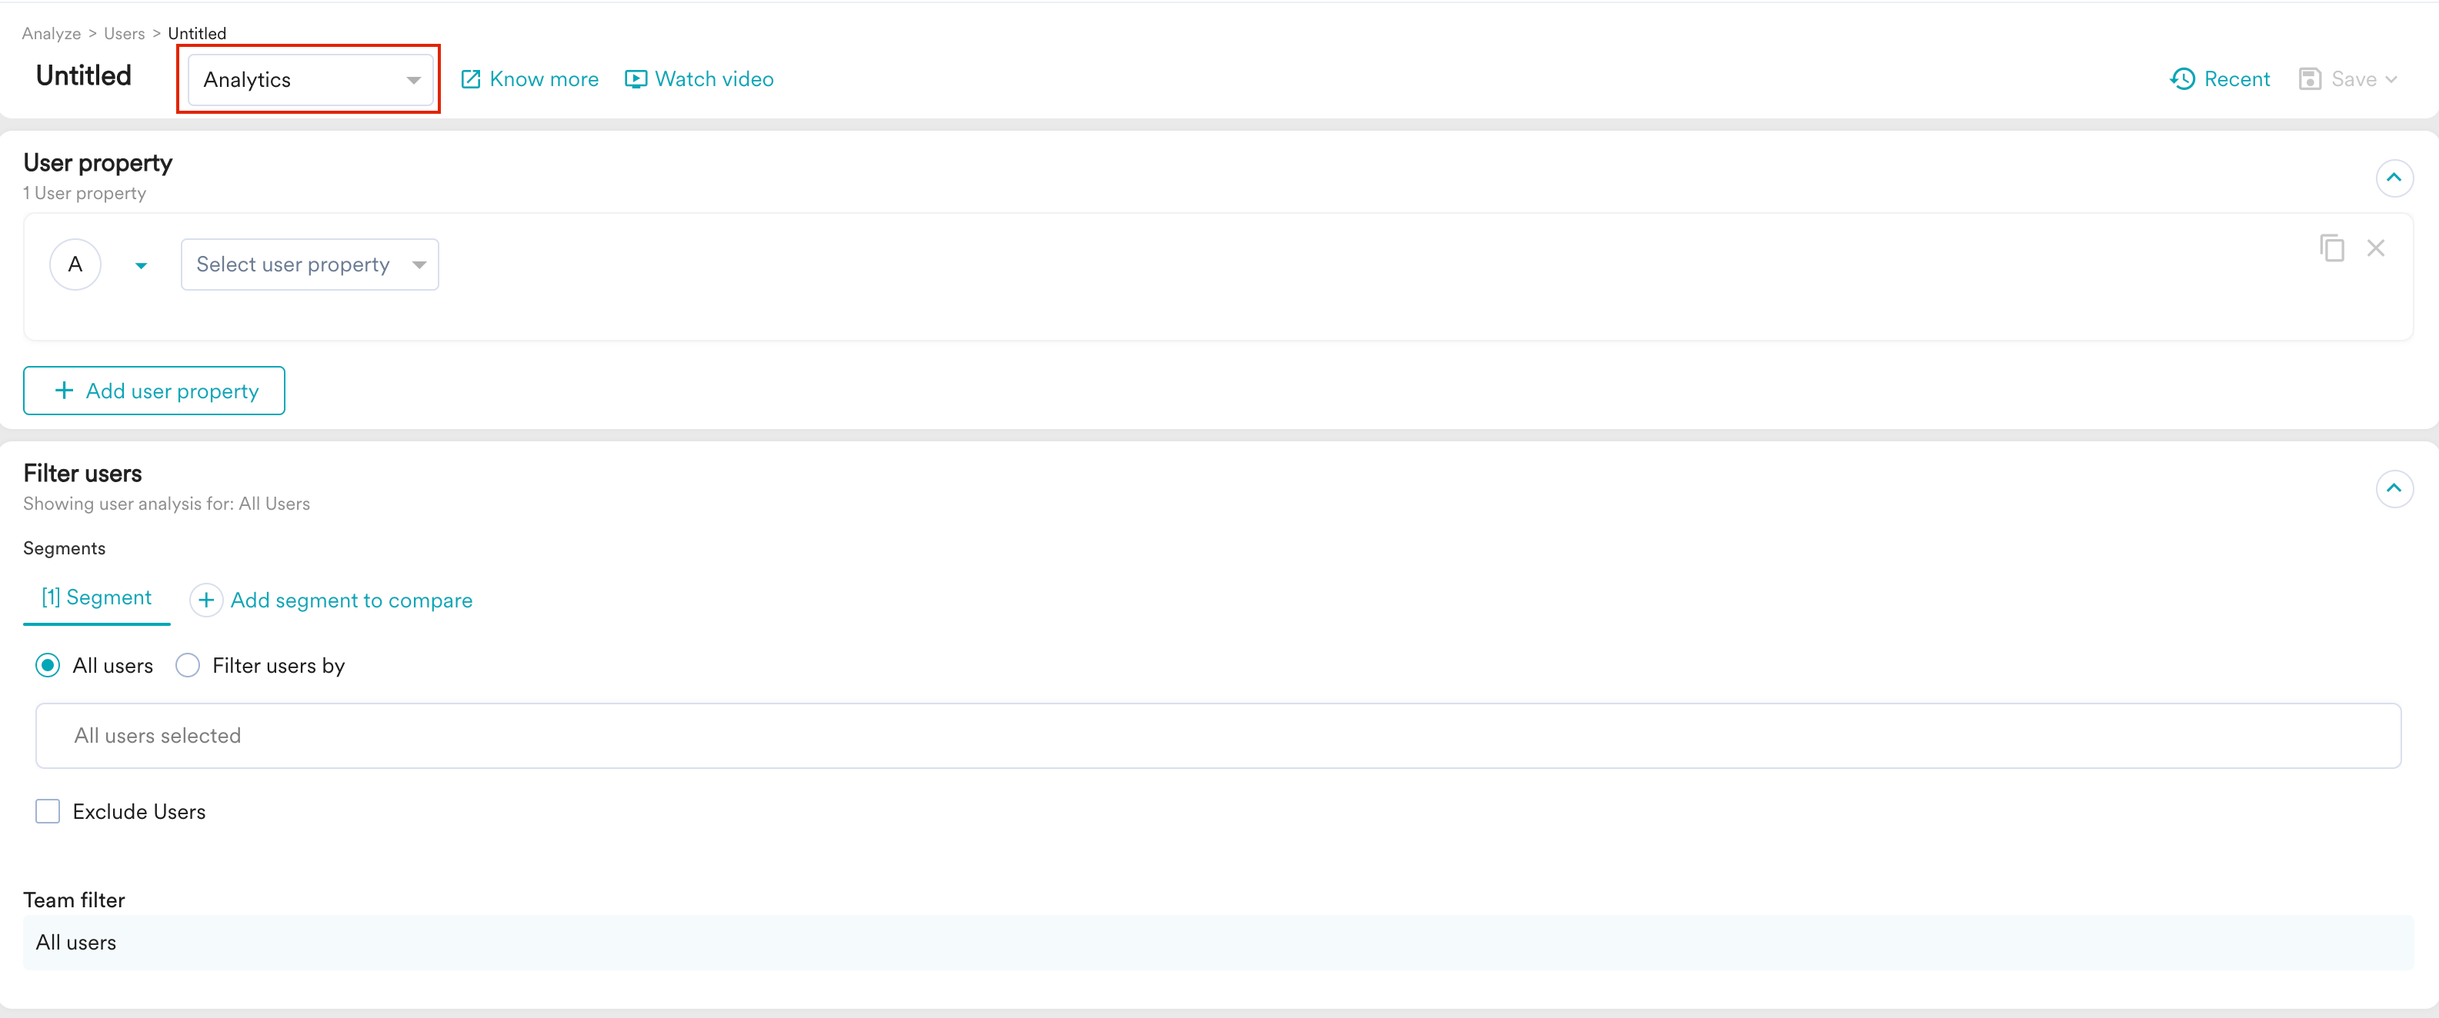2439x1018 pixels.
Task: Open the Save dropdown chevron
Action: tap(2391, 79)
